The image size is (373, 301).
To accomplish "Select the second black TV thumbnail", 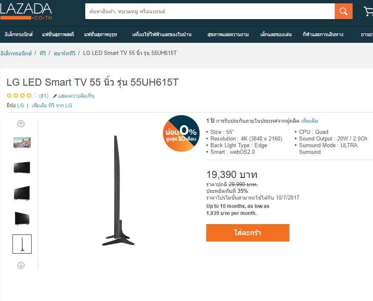I will point(22,193).
